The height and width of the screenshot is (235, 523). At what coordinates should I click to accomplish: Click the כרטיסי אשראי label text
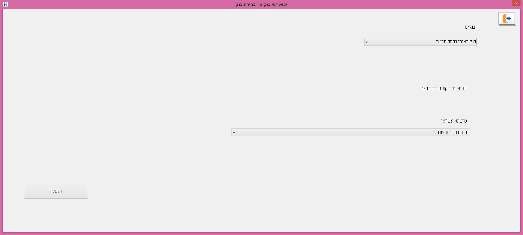[454, 121]
